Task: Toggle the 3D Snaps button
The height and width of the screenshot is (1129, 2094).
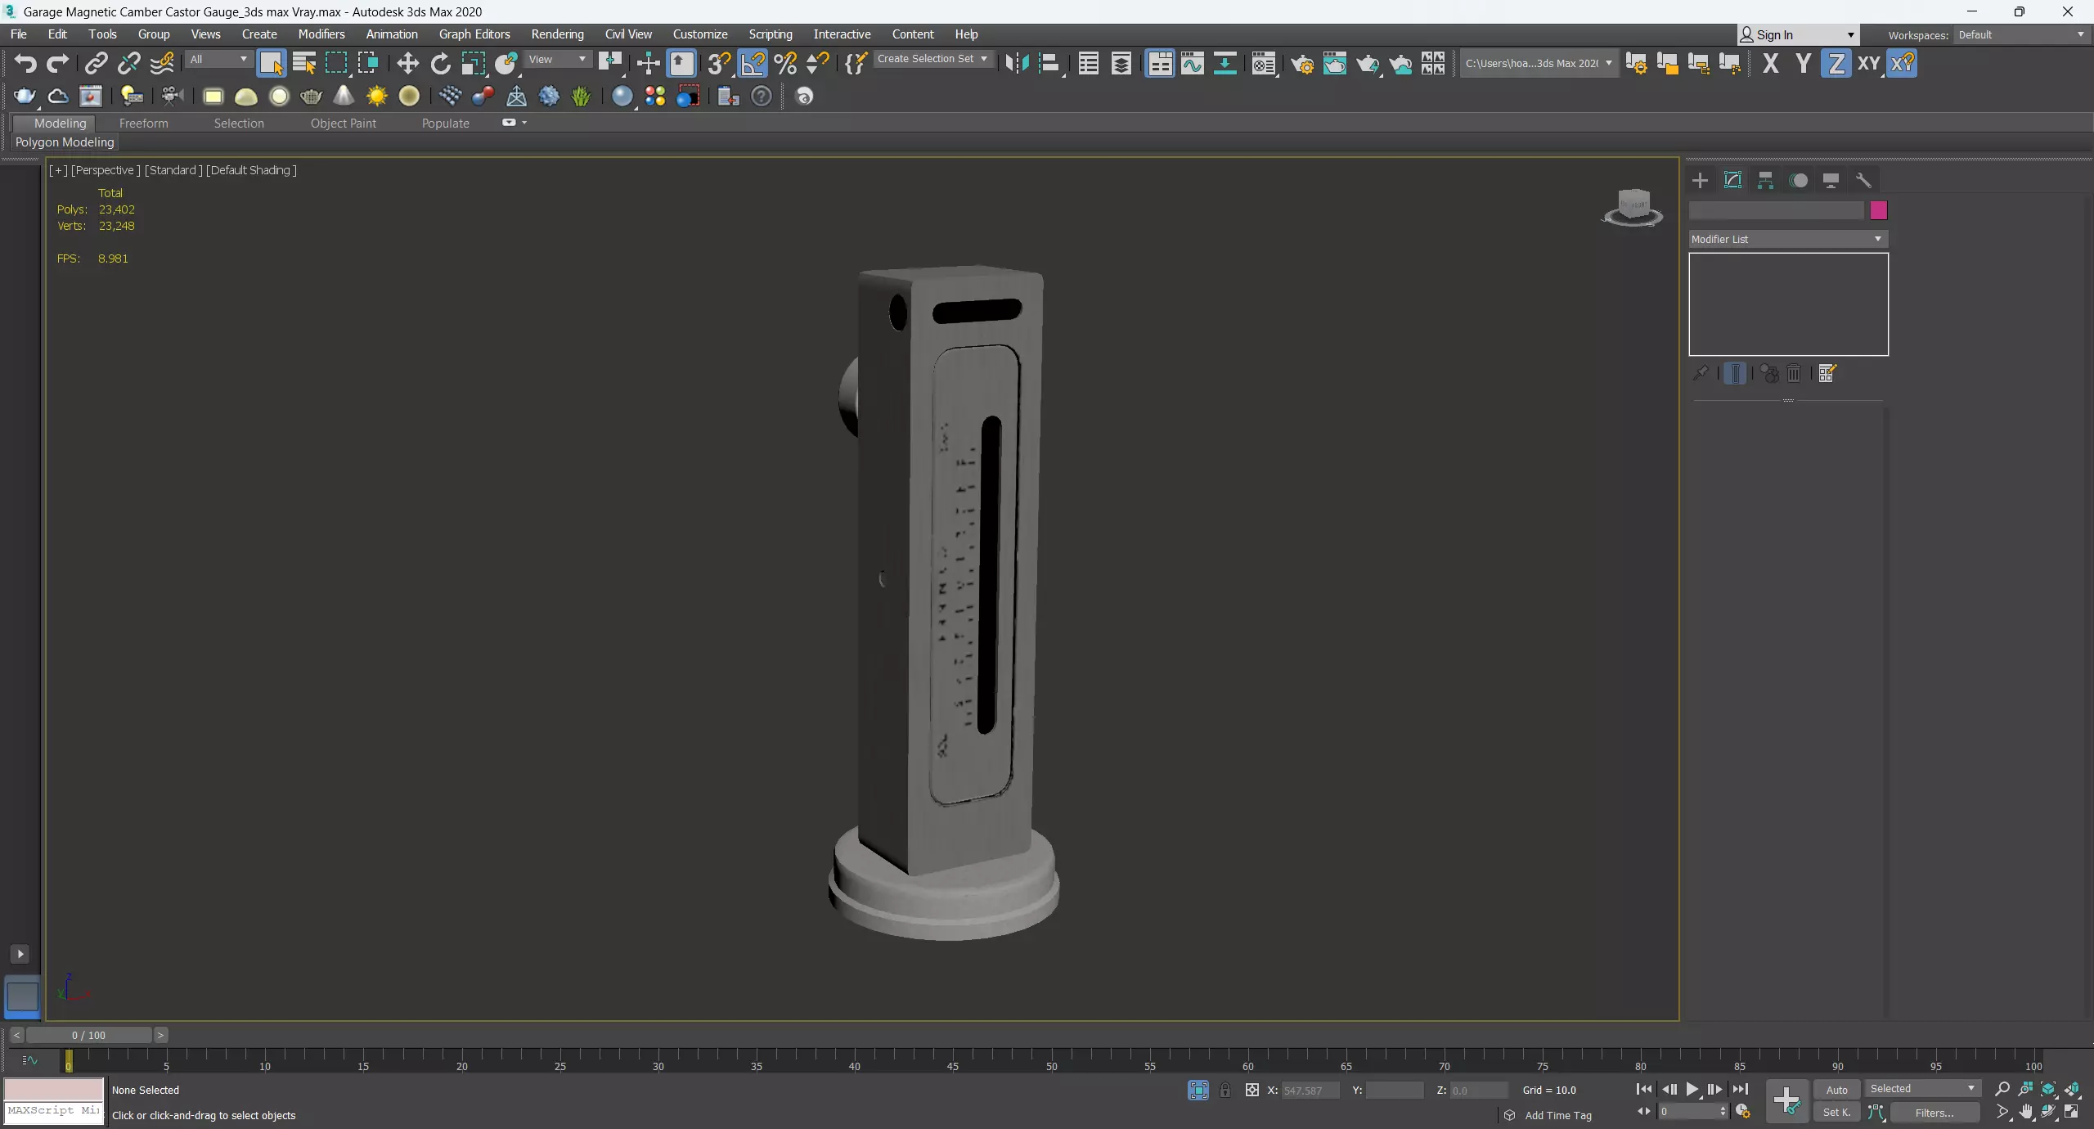Action: (719, 63)
